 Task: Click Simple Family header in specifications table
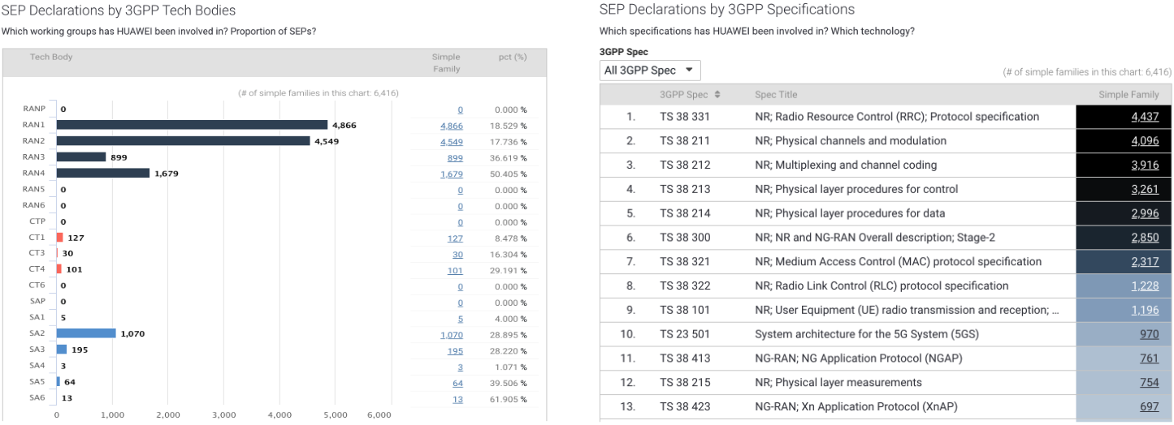1129,95
